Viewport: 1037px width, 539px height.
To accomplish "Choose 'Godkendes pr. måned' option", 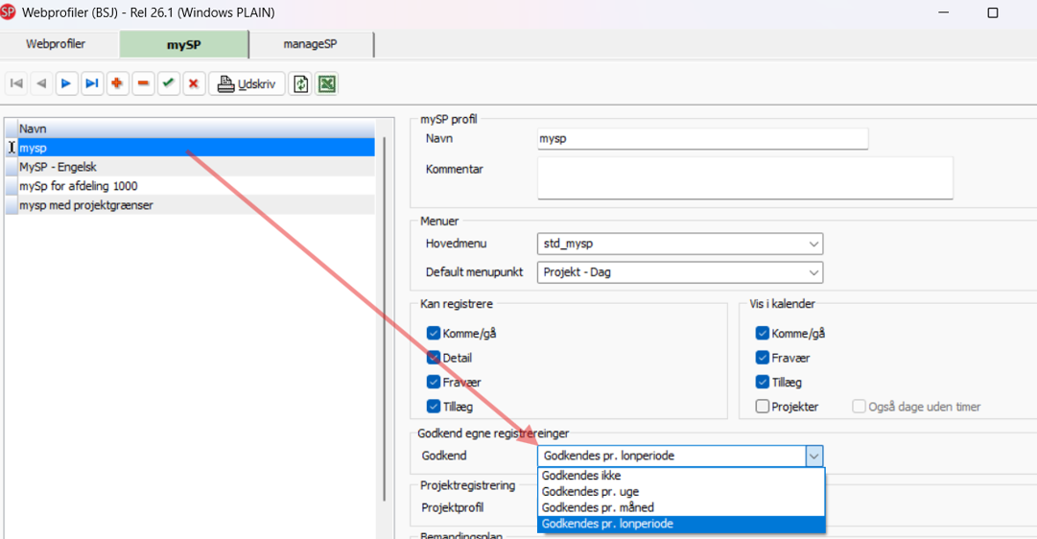I will pyautogui.click(x=682, y=507).
